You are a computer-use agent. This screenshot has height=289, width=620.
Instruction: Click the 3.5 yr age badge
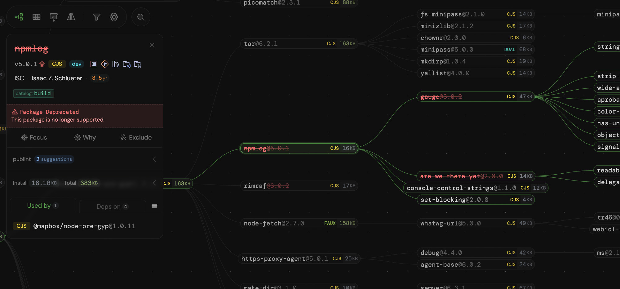(100, 78)
